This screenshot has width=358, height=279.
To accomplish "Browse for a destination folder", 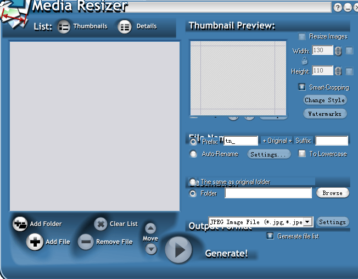I will point(333,193).
